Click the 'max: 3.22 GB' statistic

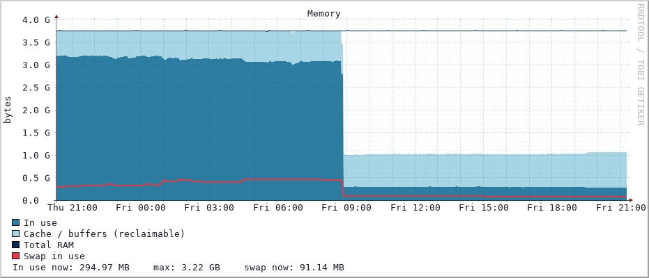[187, 268]
